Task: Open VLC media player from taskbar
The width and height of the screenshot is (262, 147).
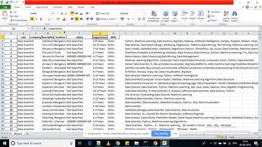Action: tap(108, 143)
